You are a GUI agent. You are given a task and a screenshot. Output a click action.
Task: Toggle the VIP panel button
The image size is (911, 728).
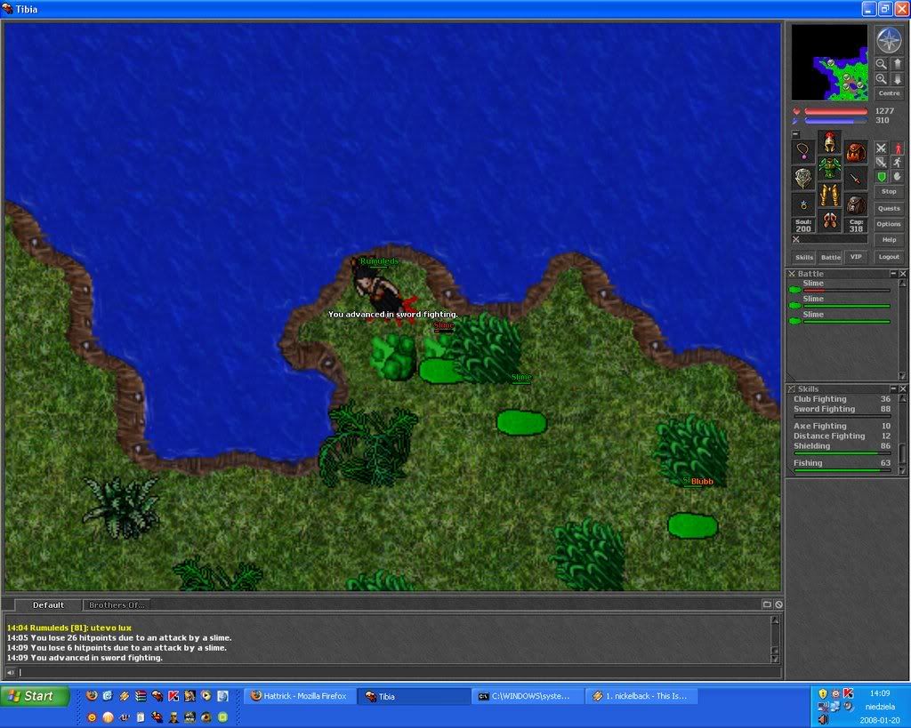[856, 257]
